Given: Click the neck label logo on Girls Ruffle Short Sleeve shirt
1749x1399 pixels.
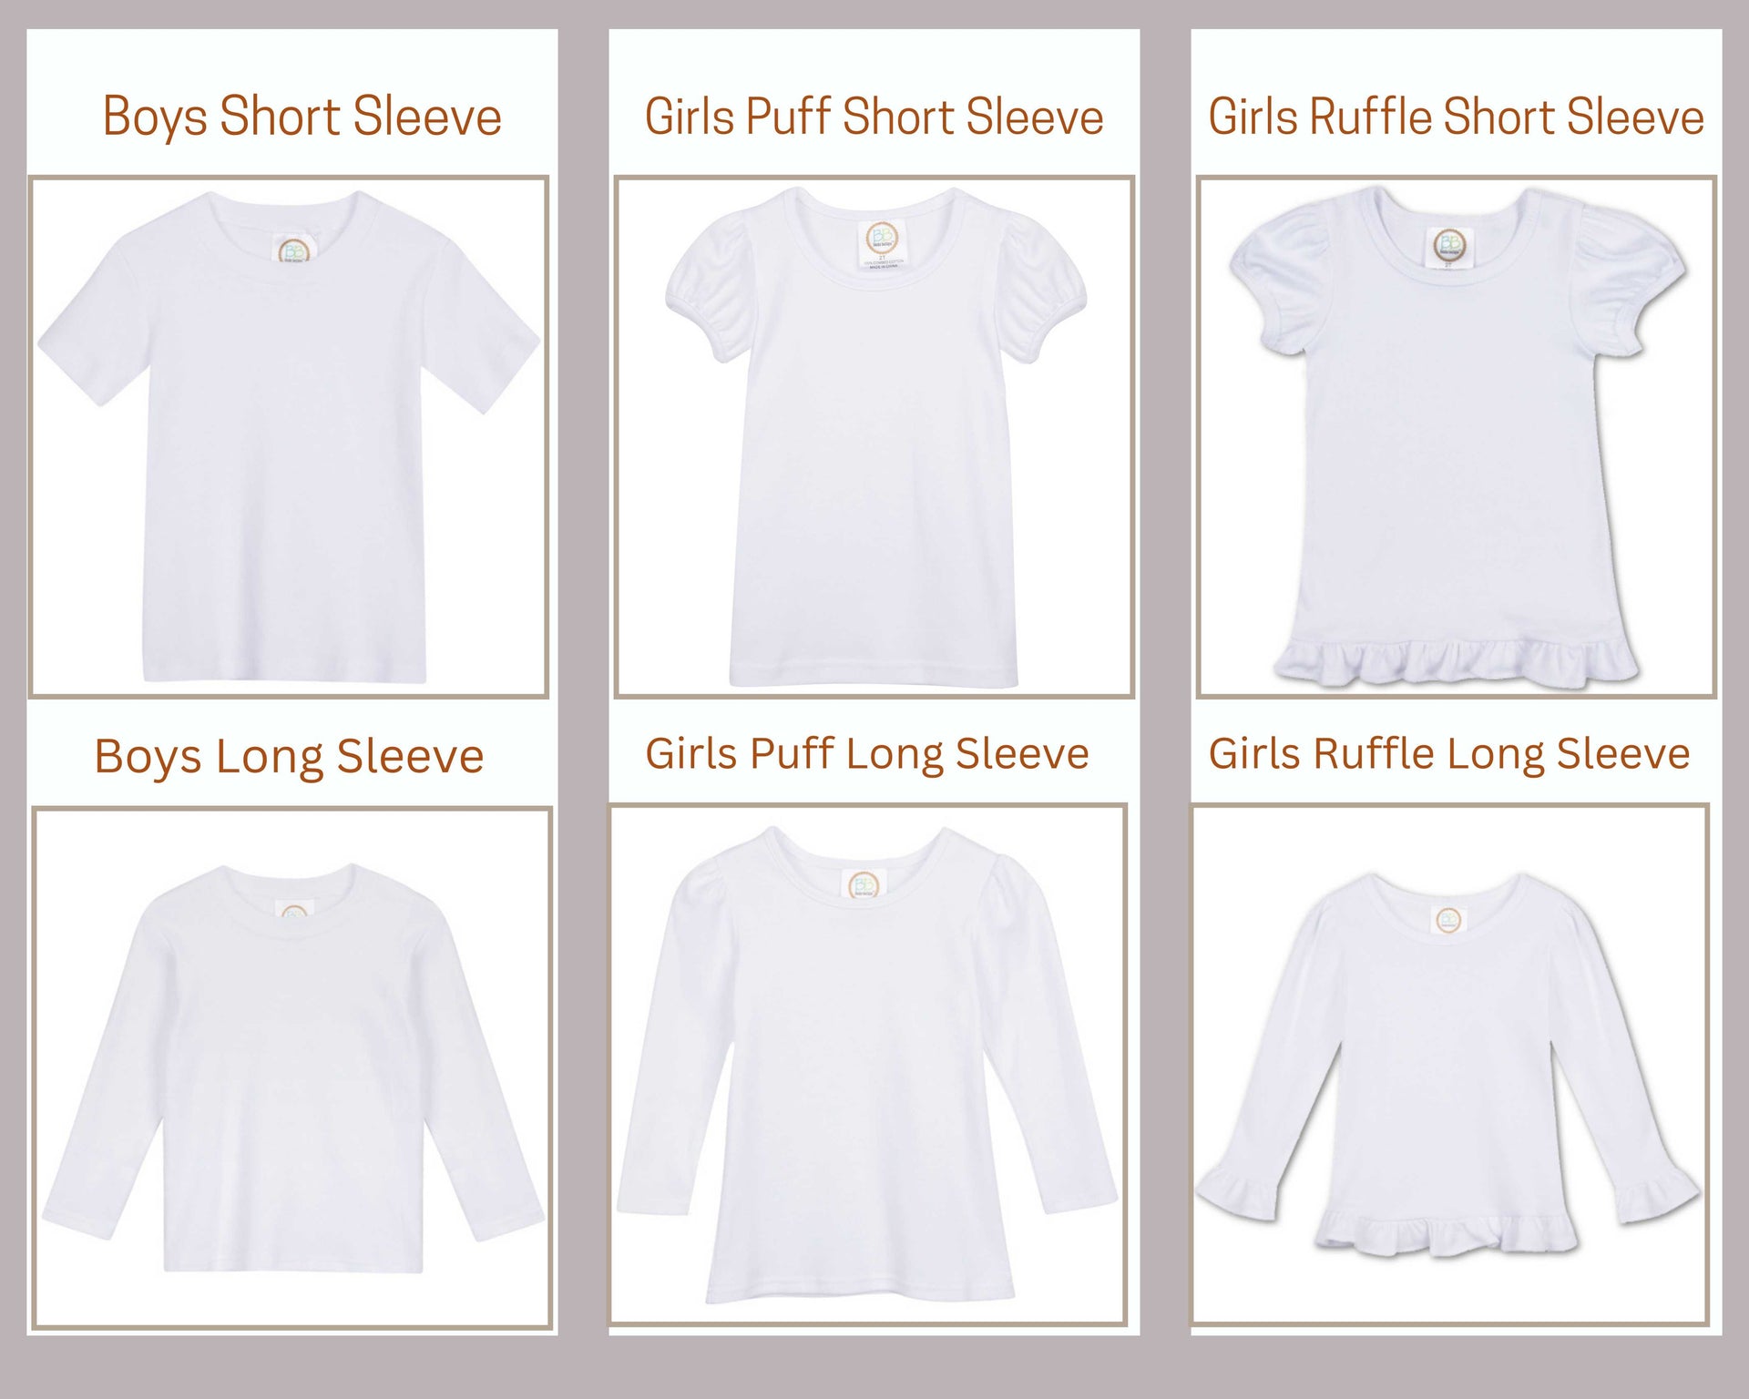Looking at the screenshot, I should click(1449, 246).
